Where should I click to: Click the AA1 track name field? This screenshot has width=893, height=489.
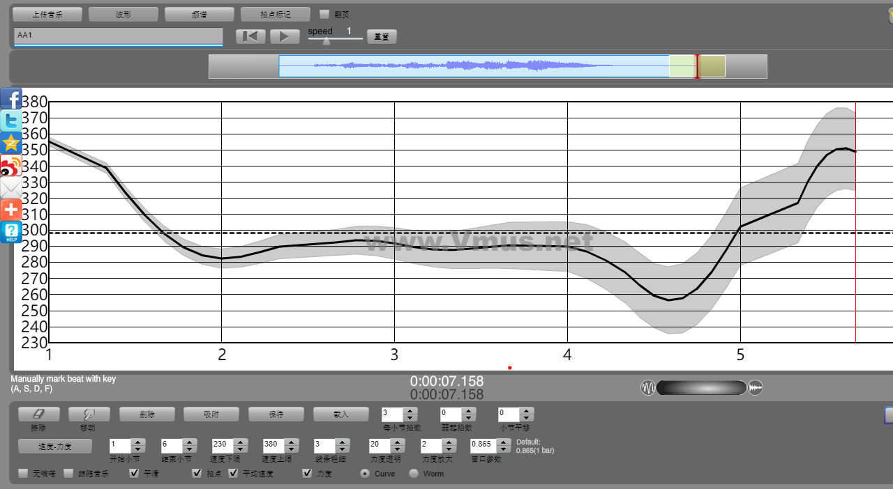pyautogui.click(x=118, y=36)
